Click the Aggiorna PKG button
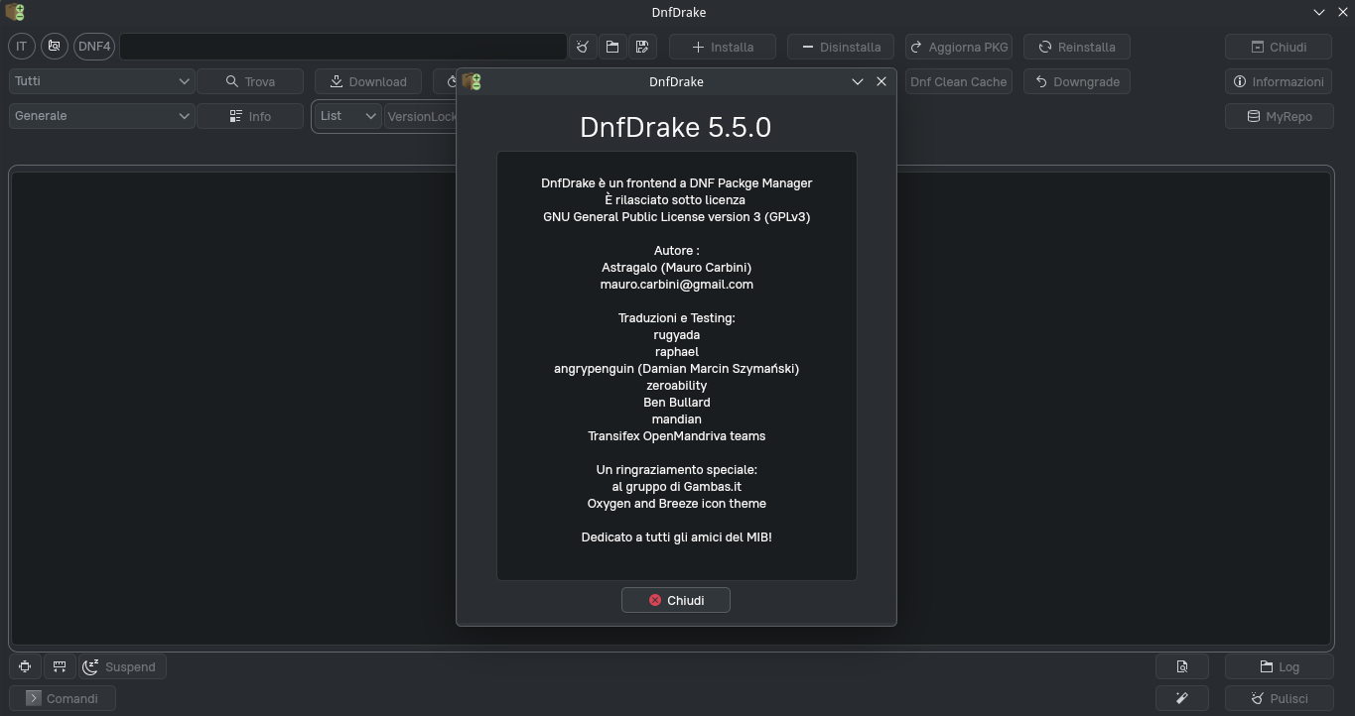The height and width of the screenshot is (716, 1355). pos(958,47)
